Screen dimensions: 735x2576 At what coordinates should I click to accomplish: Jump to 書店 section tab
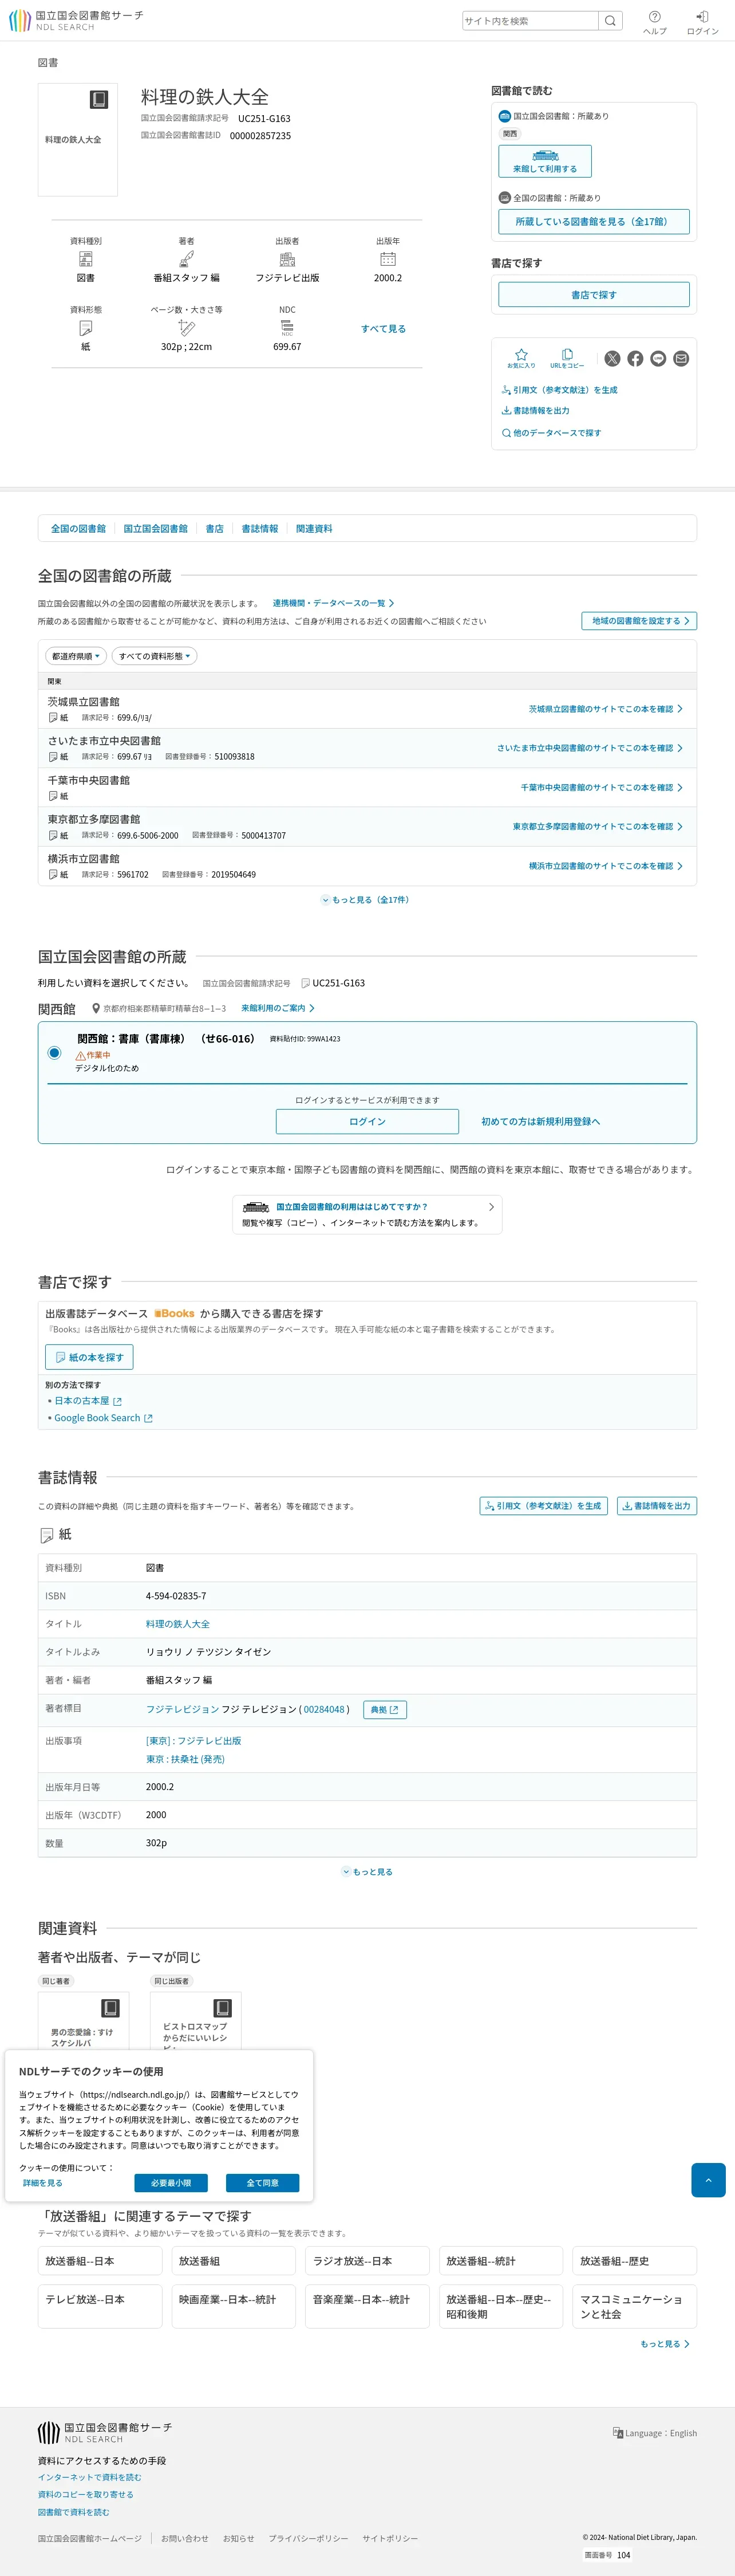point(215,528)
